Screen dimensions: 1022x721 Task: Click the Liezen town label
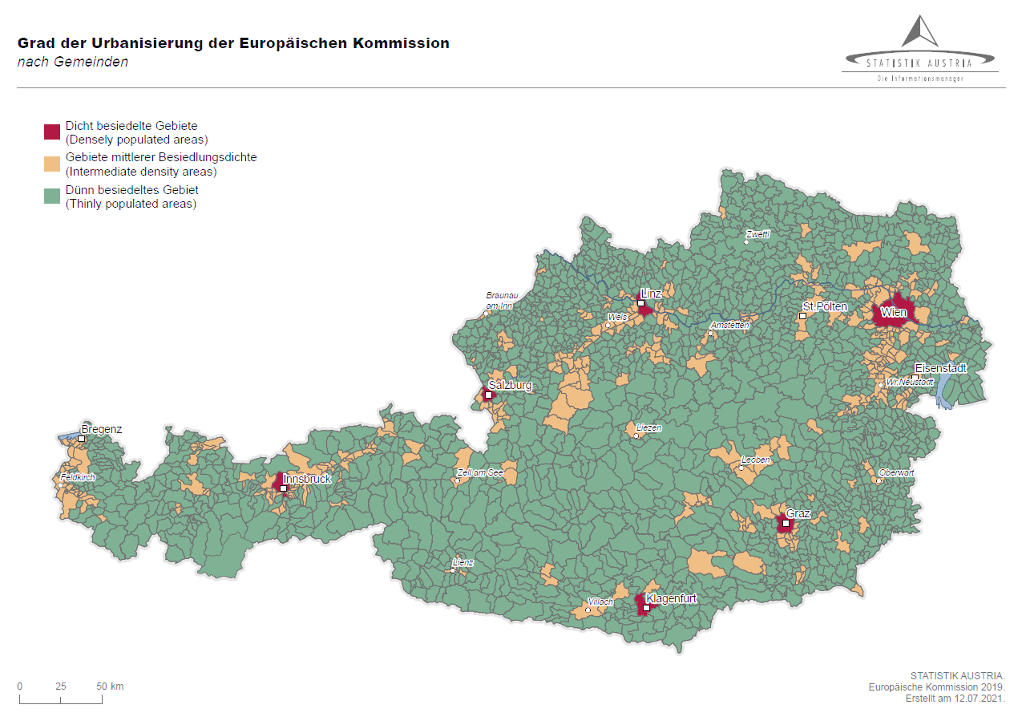649,428
